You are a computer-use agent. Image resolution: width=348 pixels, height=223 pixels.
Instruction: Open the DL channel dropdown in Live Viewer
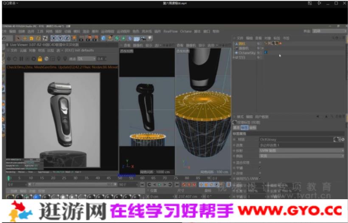86,59
